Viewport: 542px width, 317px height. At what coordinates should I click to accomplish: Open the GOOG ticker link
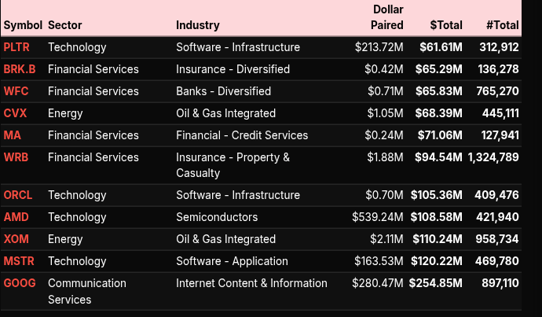tap(20, 283)
